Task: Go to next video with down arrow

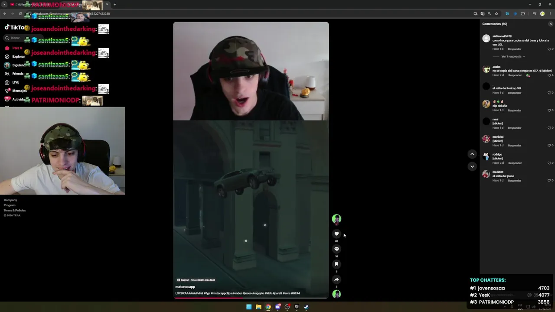Action: click(472, 166)
